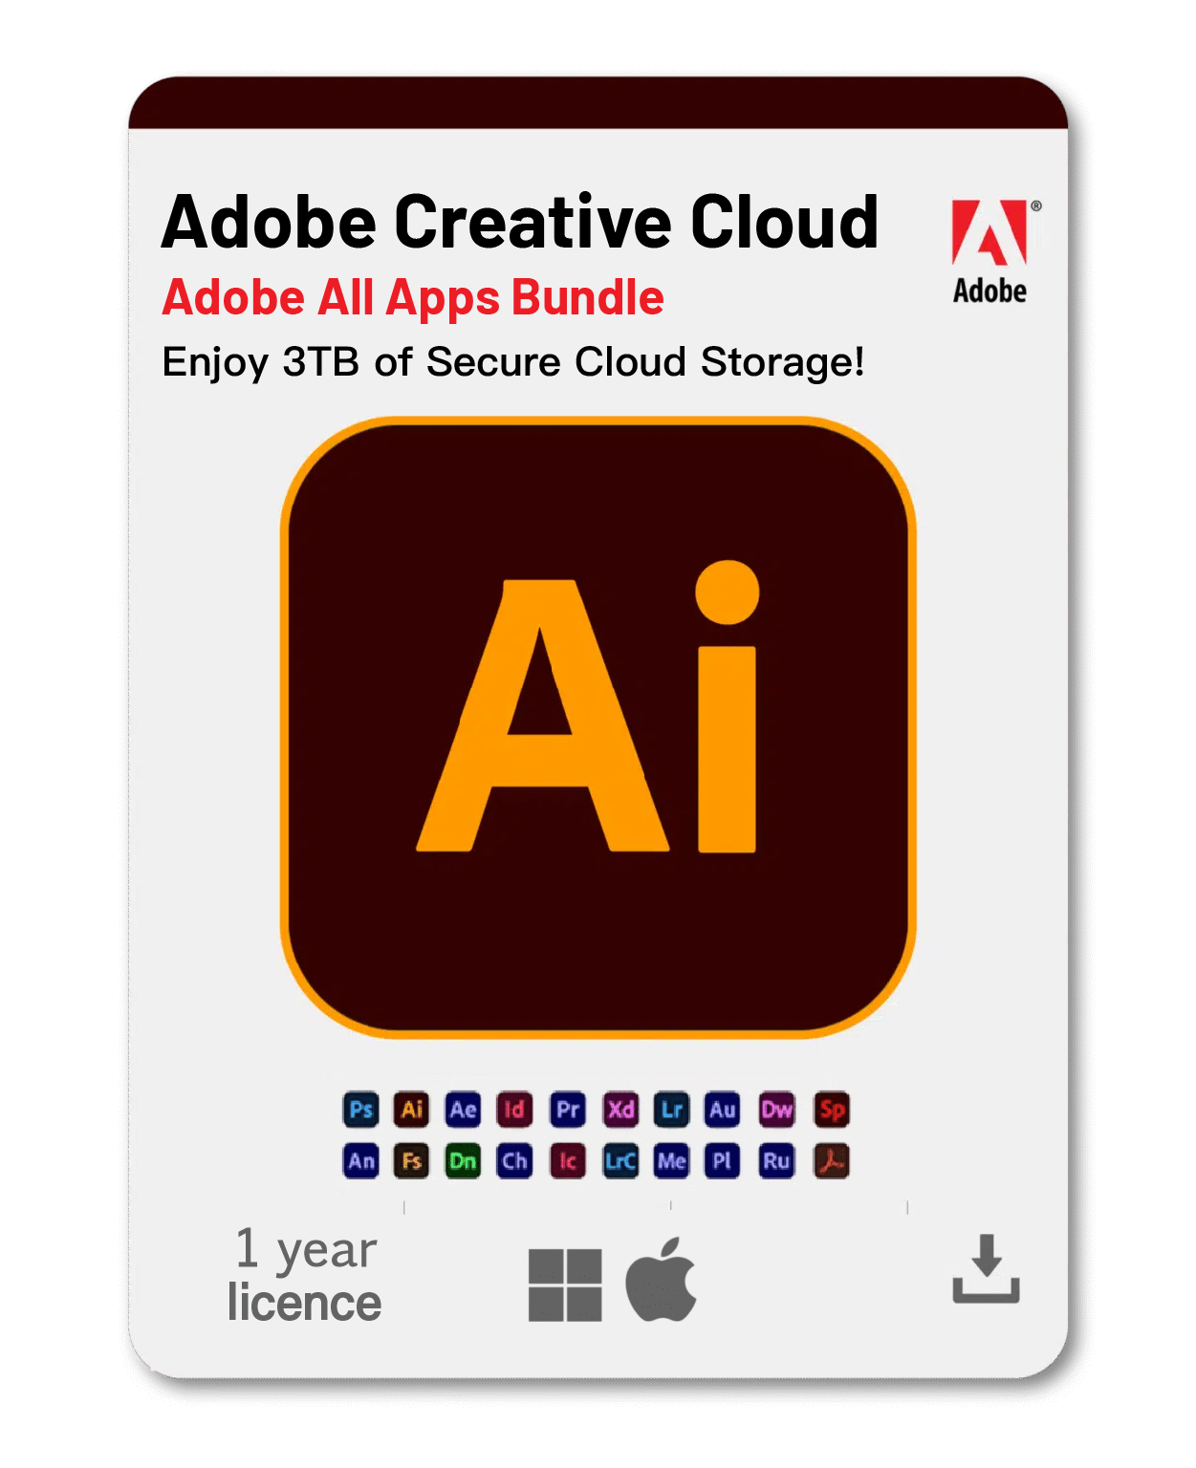Click the Dimension Dn icon
The width and height of the screenshot is (1196, 1468).
pyautogui.click(x=464, y=1161)
